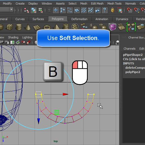The width and height of the screenshot is (145, 145).
Task: Open the Assets menu
Action: pos(60,3)
